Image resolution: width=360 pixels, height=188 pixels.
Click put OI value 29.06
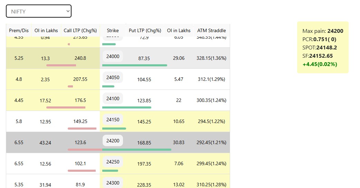point(179,58)
